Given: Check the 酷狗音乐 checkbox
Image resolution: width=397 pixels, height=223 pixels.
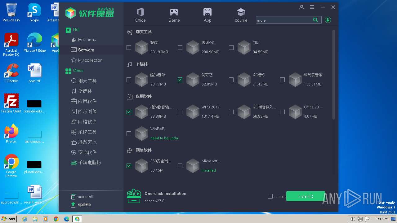Looking at the screenshot, I should pyautogui.click(x=129, y=80).
